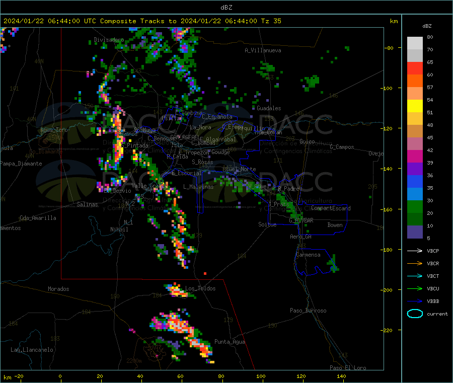Click the 'L_Malvinas' map label

[198, 187]
